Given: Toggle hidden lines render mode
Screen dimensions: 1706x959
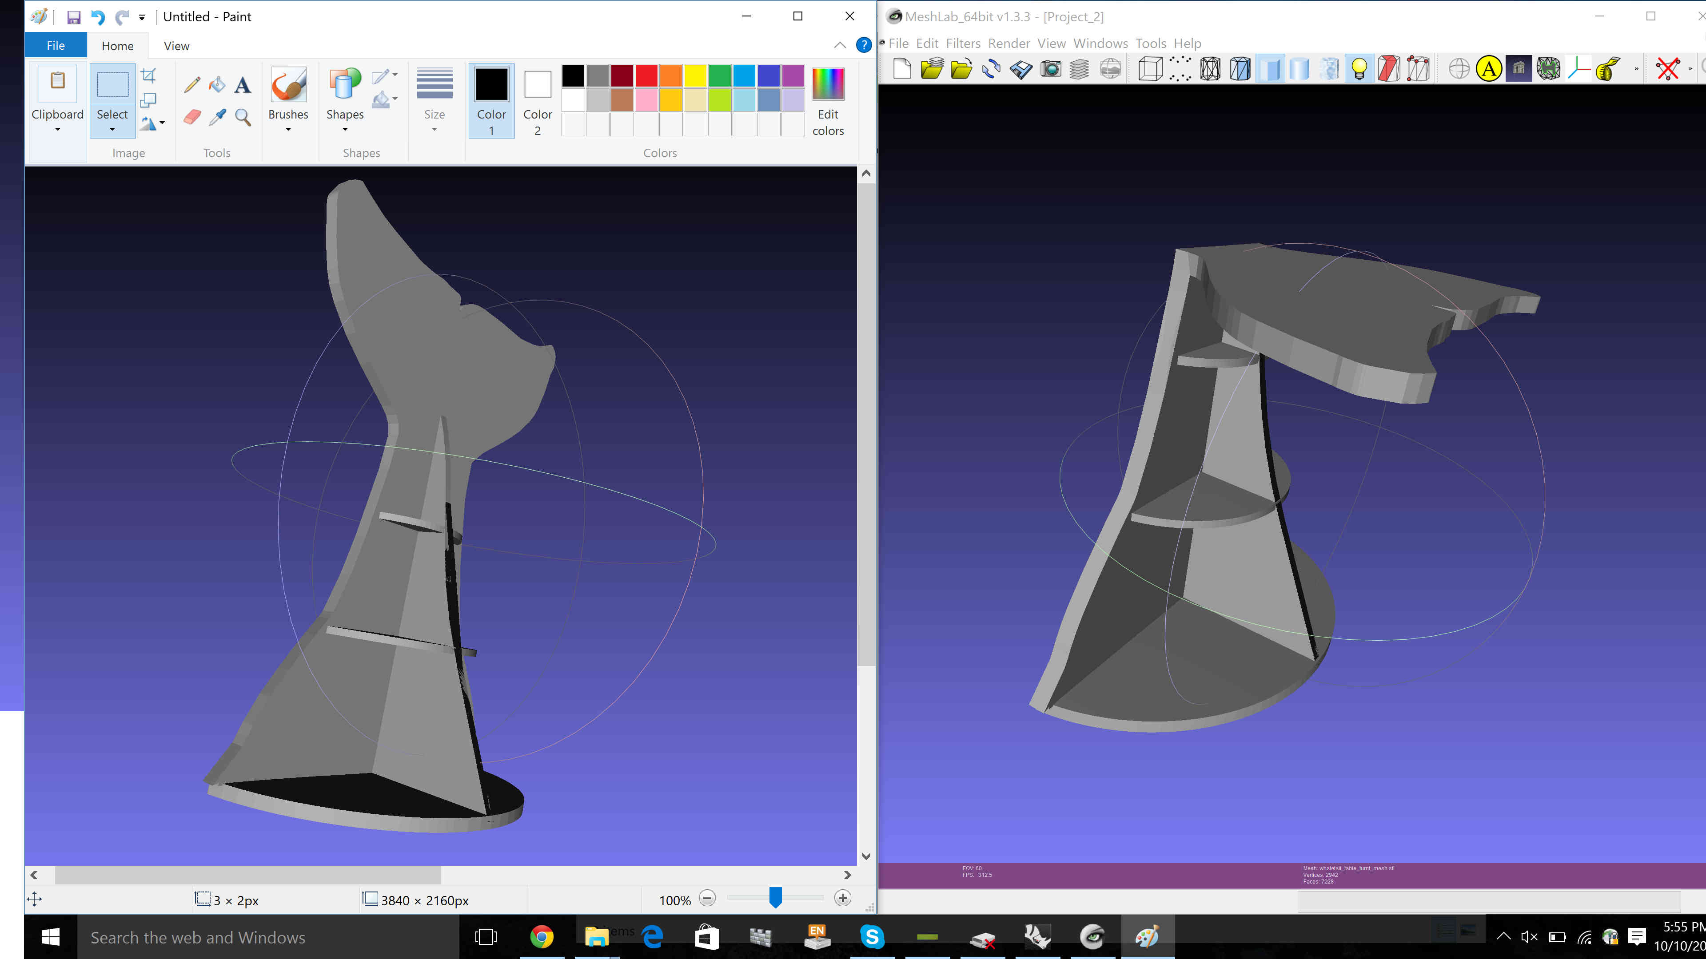Looking at the screenshot, I should 1240,68.
